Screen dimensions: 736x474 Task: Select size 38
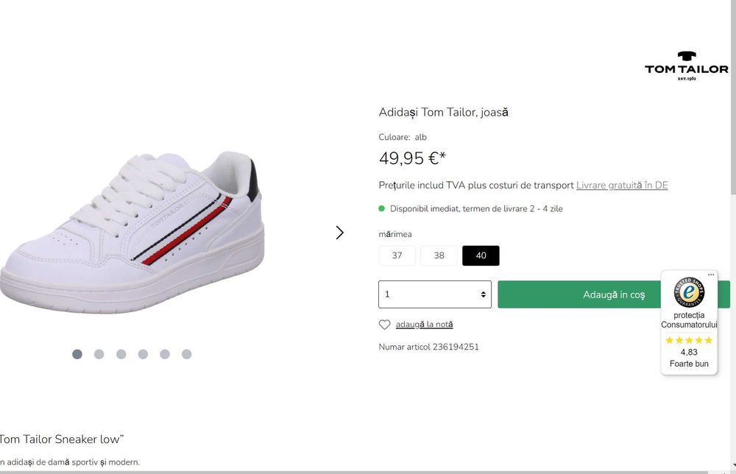pyautogui.click(x=439, y=255)
